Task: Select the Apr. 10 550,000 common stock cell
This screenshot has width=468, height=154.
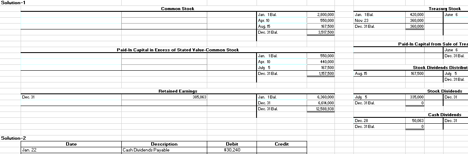Action: (321, 21)
